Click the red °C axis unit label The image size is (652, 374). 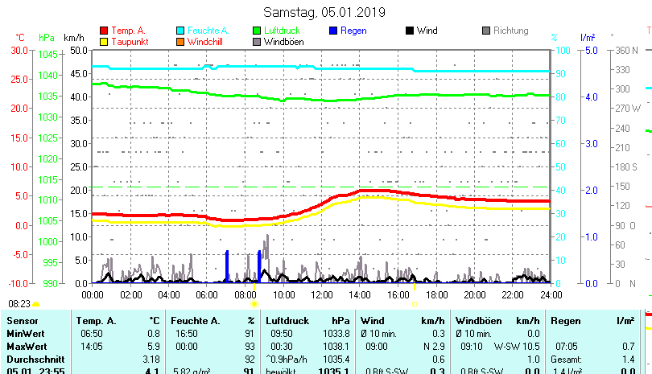pos(21,38)
